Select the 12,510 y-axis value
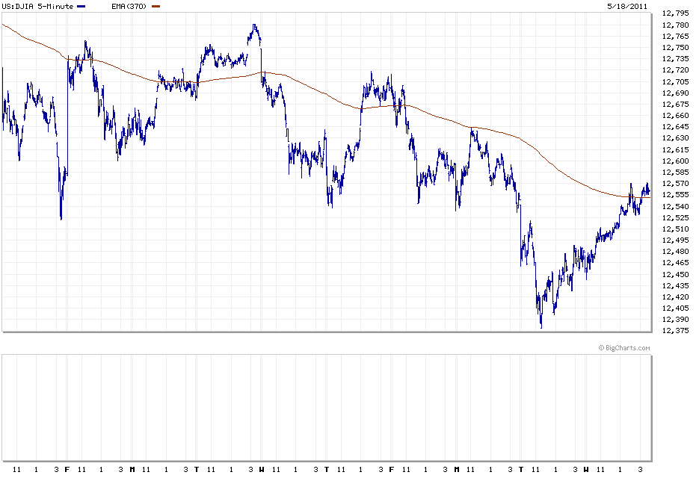Viewport: 699px width, 481px height. point(675,229)
